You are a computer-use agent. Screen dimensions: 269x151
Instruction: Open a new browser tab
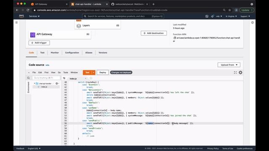click(153, 4)
